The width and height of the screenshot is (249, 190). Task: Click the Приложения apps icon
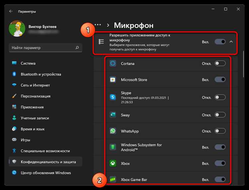tap(14, 107)
